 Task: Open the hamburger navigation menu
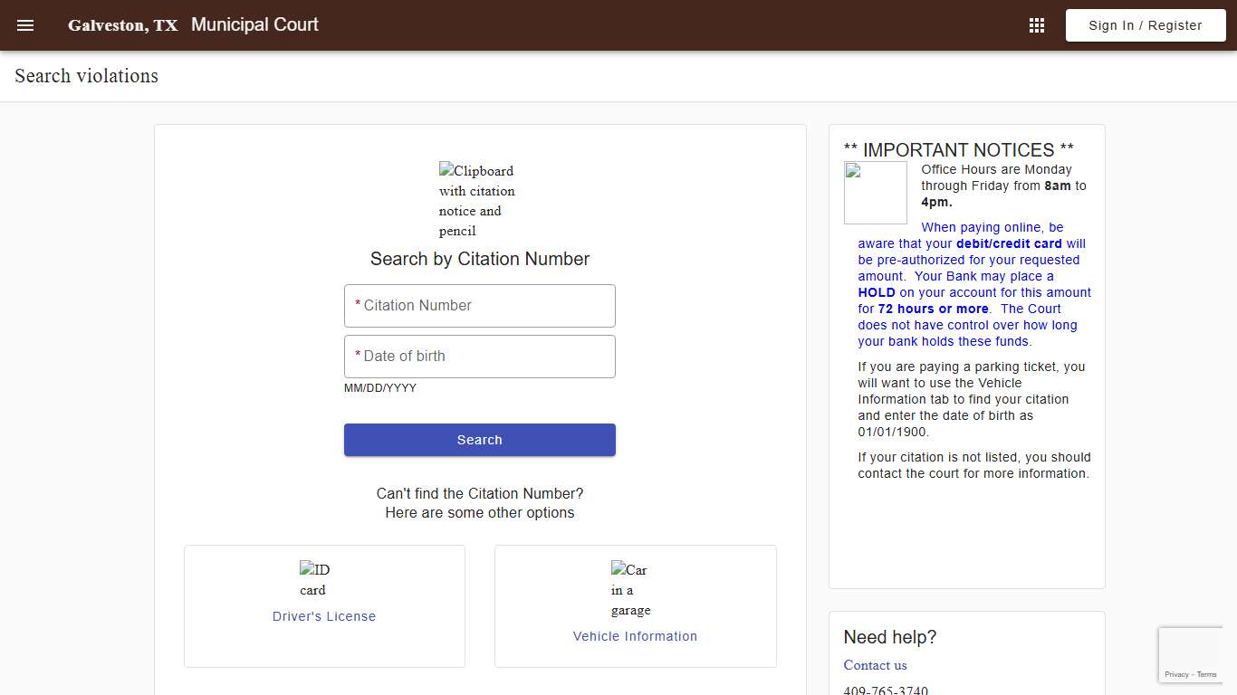pyautogui.click(x=24, y=24)
